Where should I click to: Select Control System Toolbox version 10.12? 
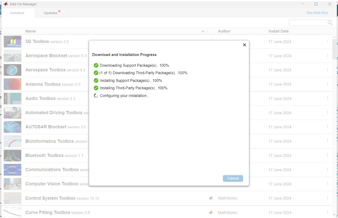(x=62, y=198)
